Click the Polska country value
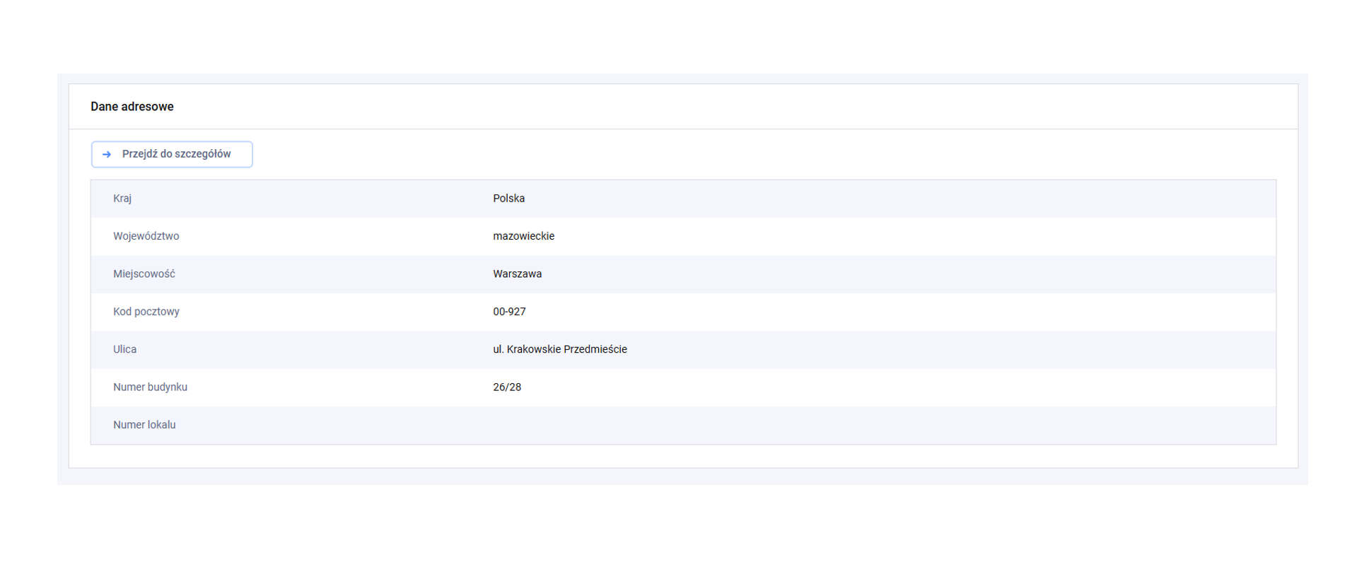Image resolution: width=1357 pixels, height=579 pixels. click(x=508, y=199)
